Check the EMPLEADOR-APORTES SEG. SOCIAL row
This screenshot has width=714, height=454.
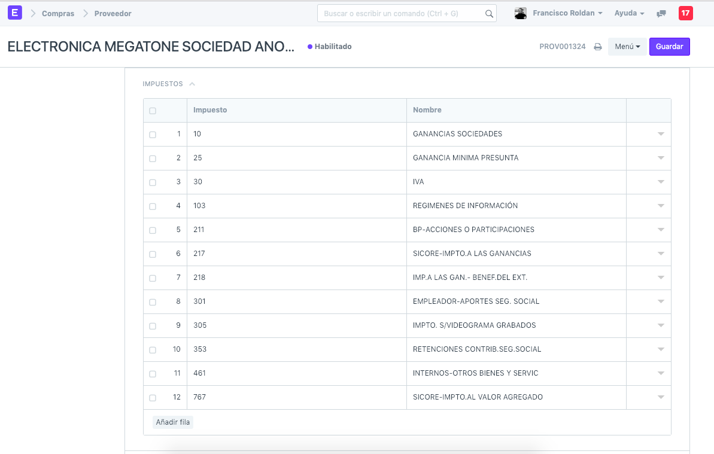[153, 302]
